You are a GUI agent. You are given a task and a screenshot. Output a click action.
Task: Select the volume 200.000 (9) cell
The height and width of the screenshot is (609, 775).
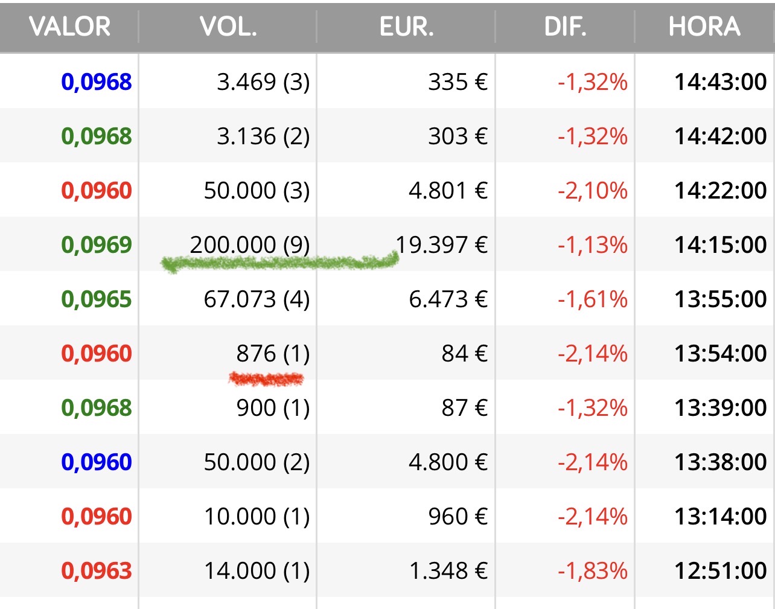click(x=250, y=244)
